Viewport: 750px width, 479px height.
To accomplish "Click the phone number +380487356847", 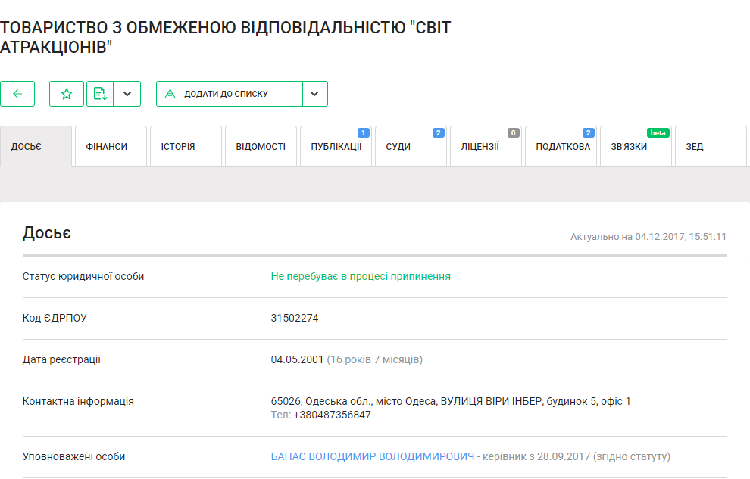I will (x=332, y=415).
